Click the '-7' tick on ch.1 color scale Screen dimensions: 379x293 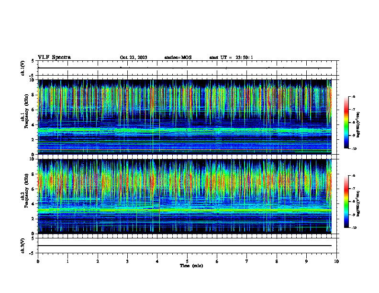coord(353,110)
